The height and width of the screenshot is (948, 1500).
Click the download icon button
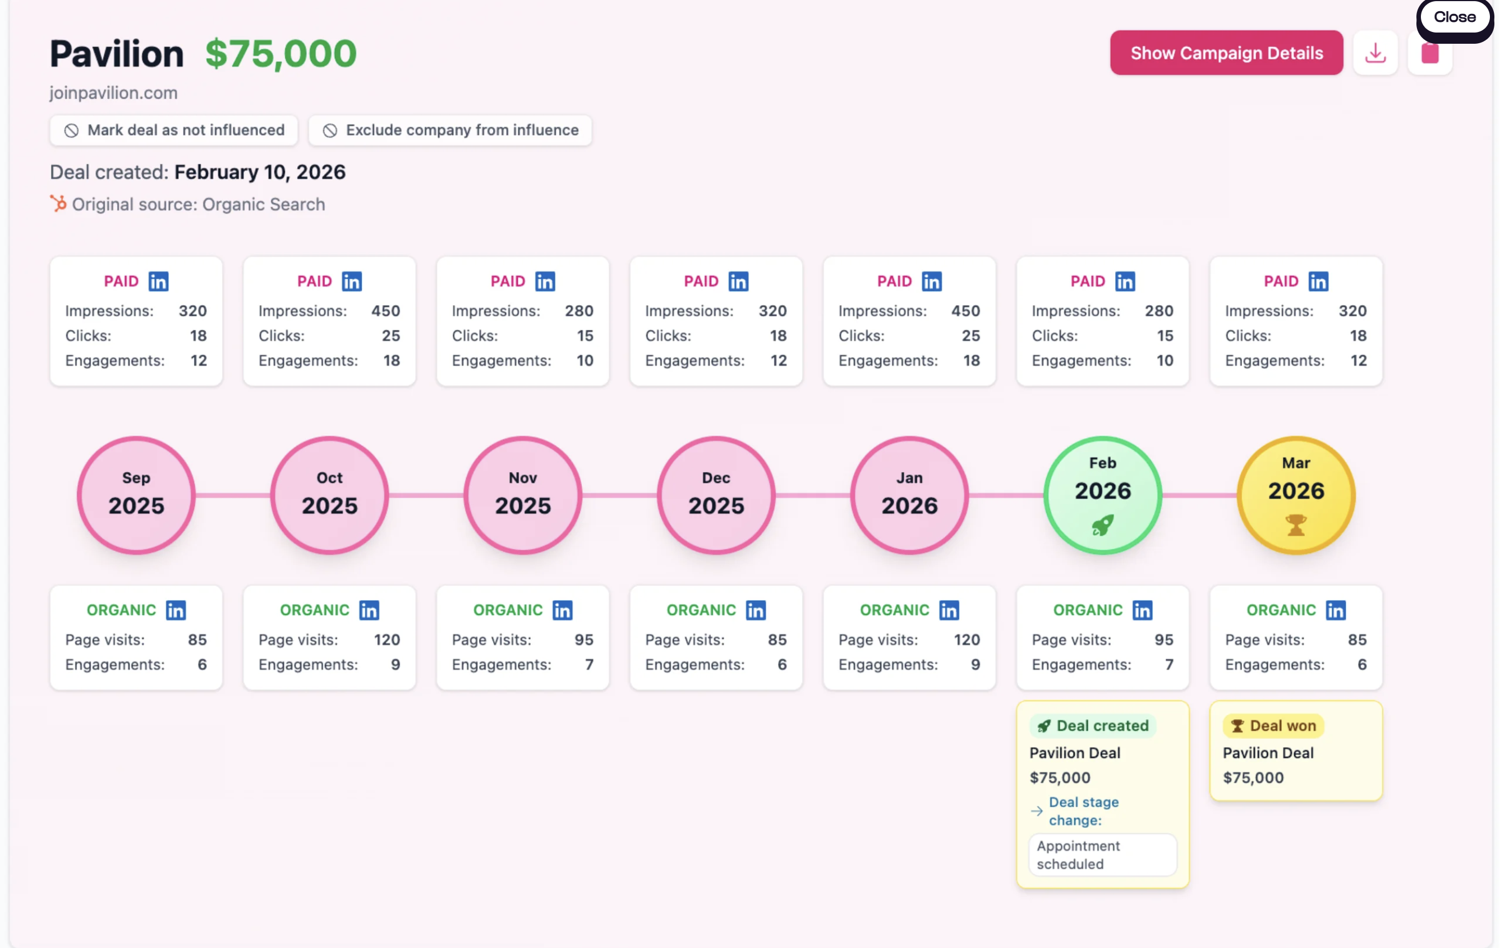click(1375, 53)
